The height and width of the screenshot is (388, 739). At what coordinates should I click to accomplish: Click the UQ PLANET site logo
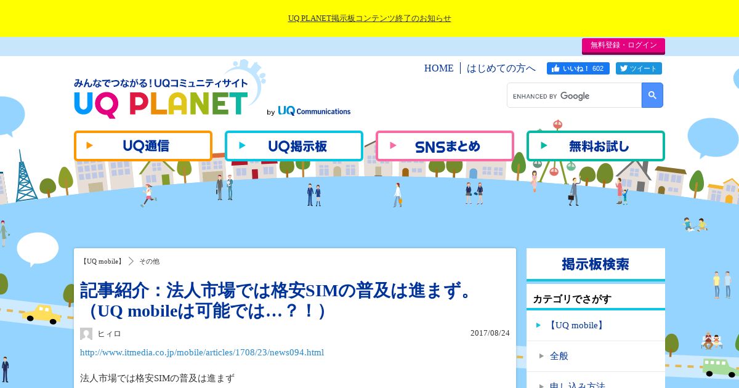(161, 99)
